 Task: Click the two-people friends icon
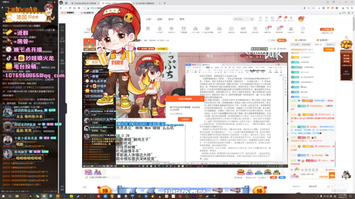click(x=219, y=29)
